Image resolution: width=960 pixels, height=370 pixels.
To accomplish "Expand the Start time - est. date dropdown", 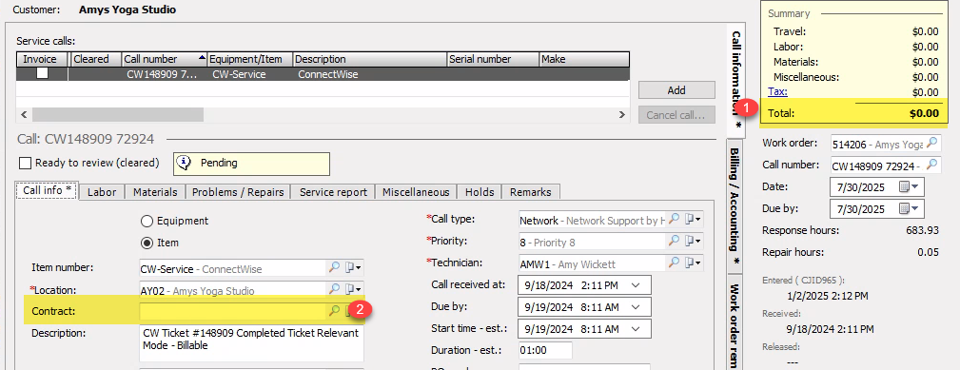I will pyautogui.click(x=636, y=328).
